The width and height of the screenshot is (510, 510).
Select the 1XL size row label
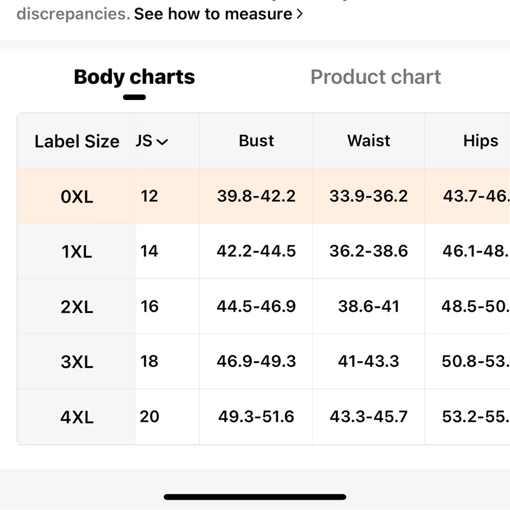point(77,251)
